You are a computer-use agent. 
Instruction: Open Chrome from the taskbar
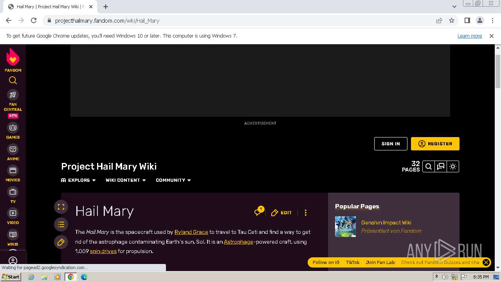click(71, 277)
